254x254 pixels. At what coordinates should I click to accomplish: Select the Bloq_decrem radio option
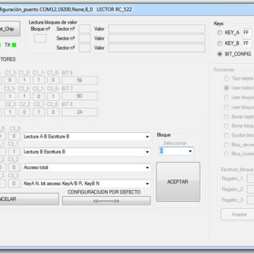pyautogui.click(x=226, y=145)
